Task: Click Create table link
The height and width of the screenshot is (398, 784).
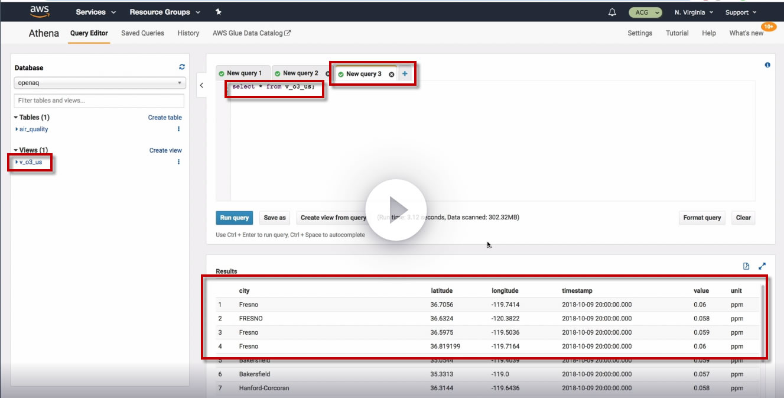Action: pos(165,118)
